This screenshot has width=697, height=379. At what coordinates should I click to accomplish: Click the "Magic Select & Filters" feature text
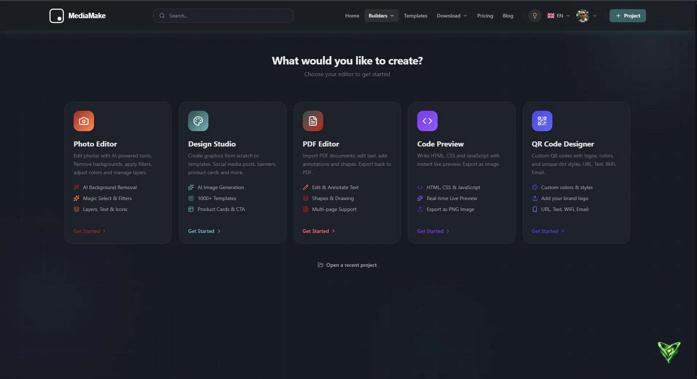(x=107, y=198)
